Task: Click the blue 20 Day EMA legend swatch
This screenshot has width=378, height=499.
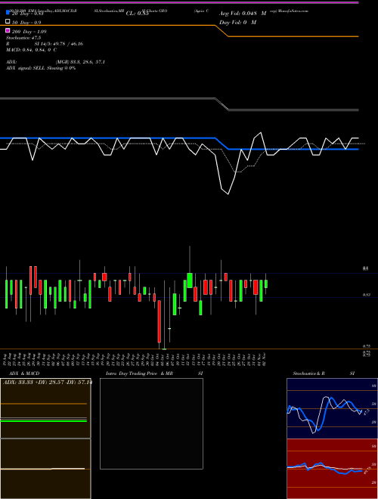Action: 8,13
